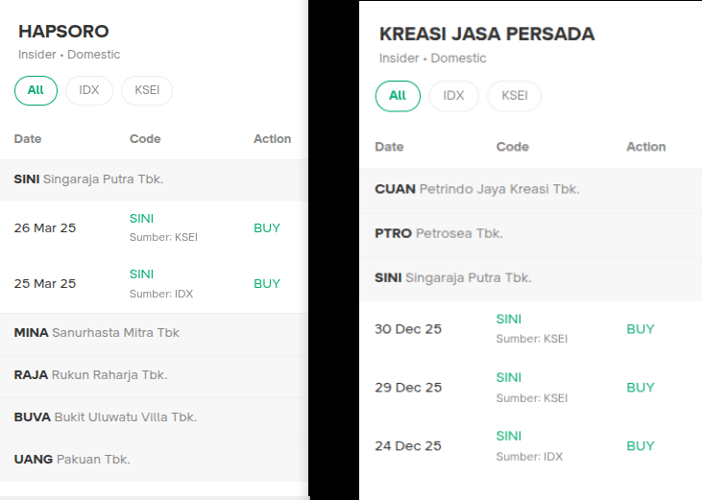The image size is (702, 500).
Task: Select the IDX filter under HAPSORO
Action: point(89,90)
